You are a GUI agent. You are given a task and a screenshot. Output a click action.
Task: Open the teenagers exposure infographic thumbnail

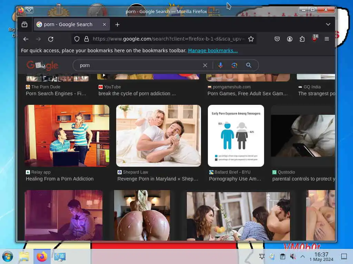pyautogui.click(x=236, y=136)
